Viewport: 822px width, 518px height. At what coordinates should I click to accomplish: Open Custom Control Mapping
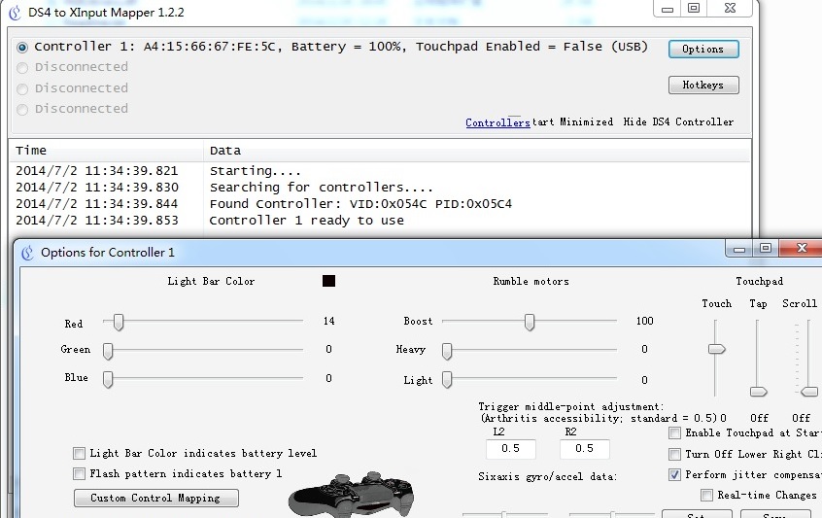pos(155,498)
